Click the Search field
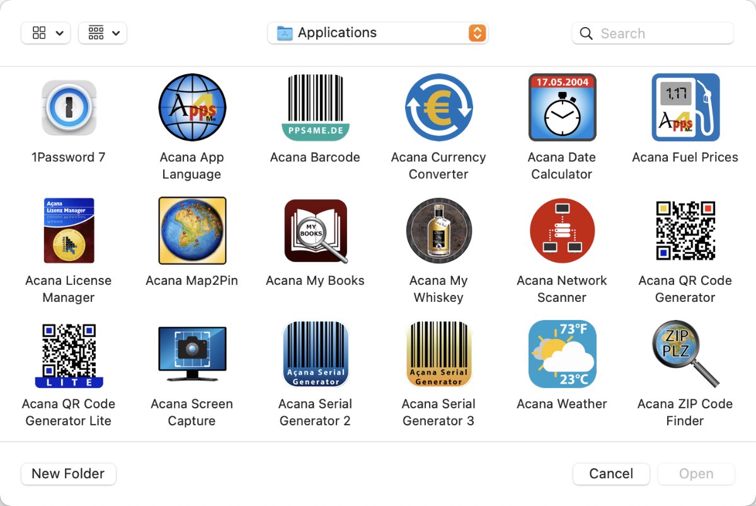This screenshot has width=756, height=506. click(x=653, y=33)
